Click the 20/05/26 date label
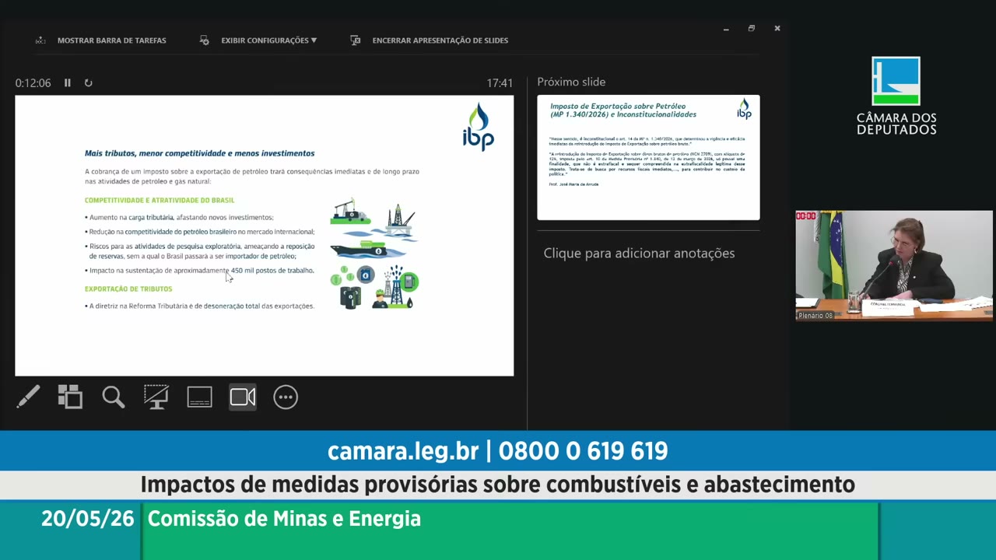The height and width of the screenshot is (560, 996). coord(88,519)
